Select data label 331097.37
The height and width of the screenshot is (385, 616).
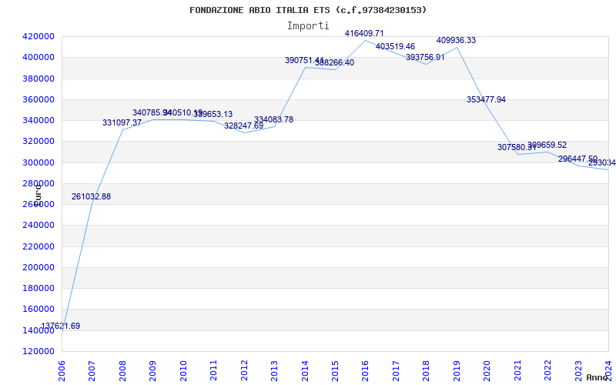[122, 122]
